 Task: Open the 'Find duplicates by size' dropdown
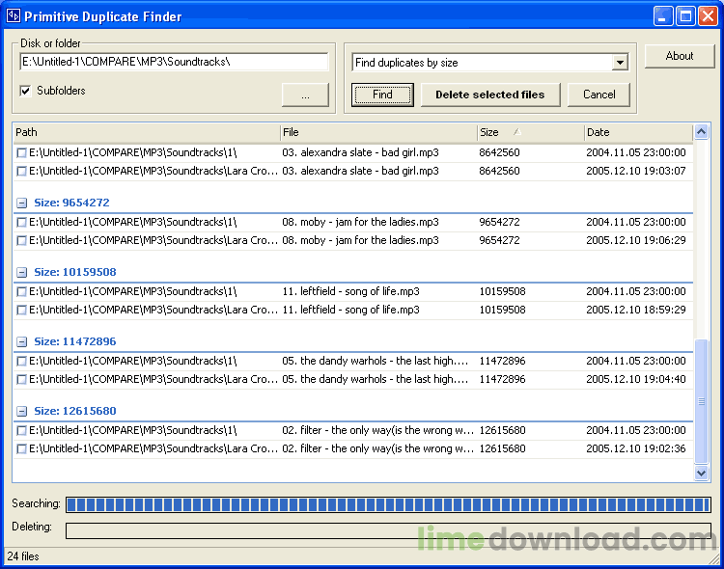(620, 63)
